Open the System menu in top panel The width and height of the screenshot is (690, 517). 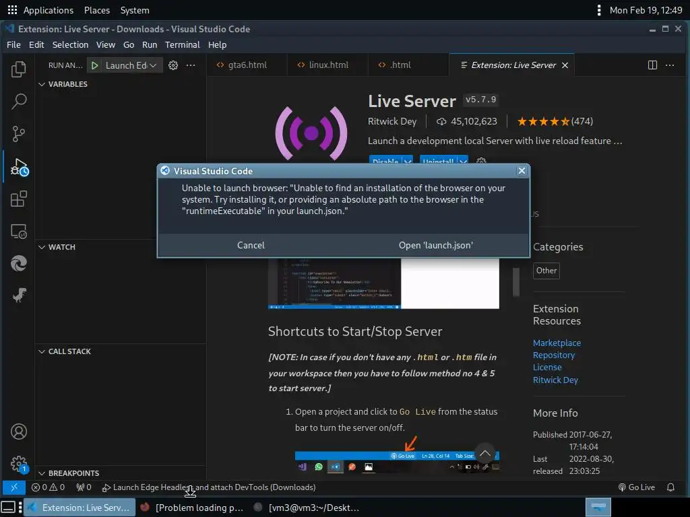coord(135,10)
